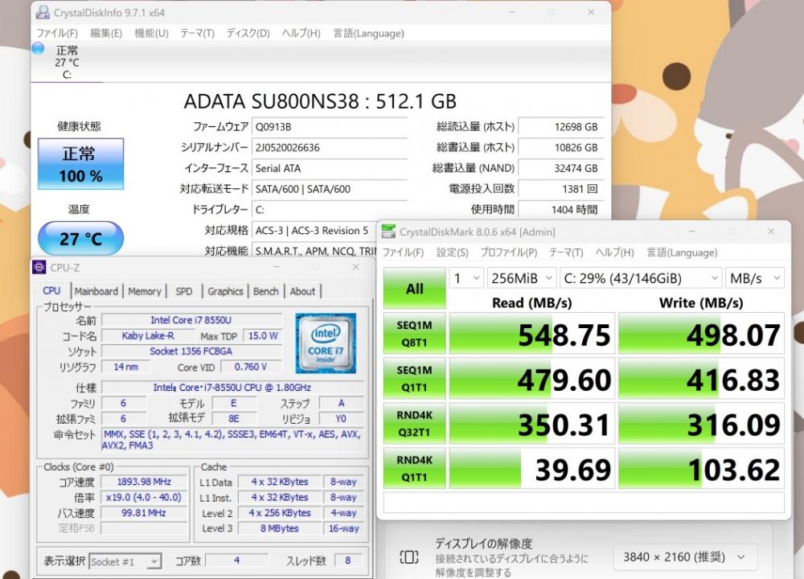Click the ADATA SU800NS38 : 512.1 GB drive title
This screenshot has width=804, height=579.
click(x=320, y=101)
